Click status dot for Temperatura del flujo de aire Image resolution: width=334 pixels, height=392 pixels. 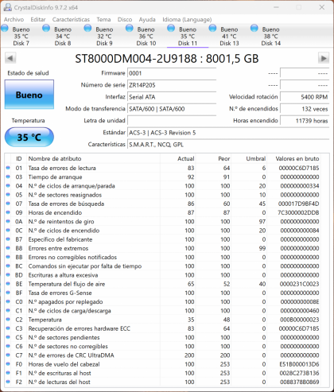click(8, 284)
